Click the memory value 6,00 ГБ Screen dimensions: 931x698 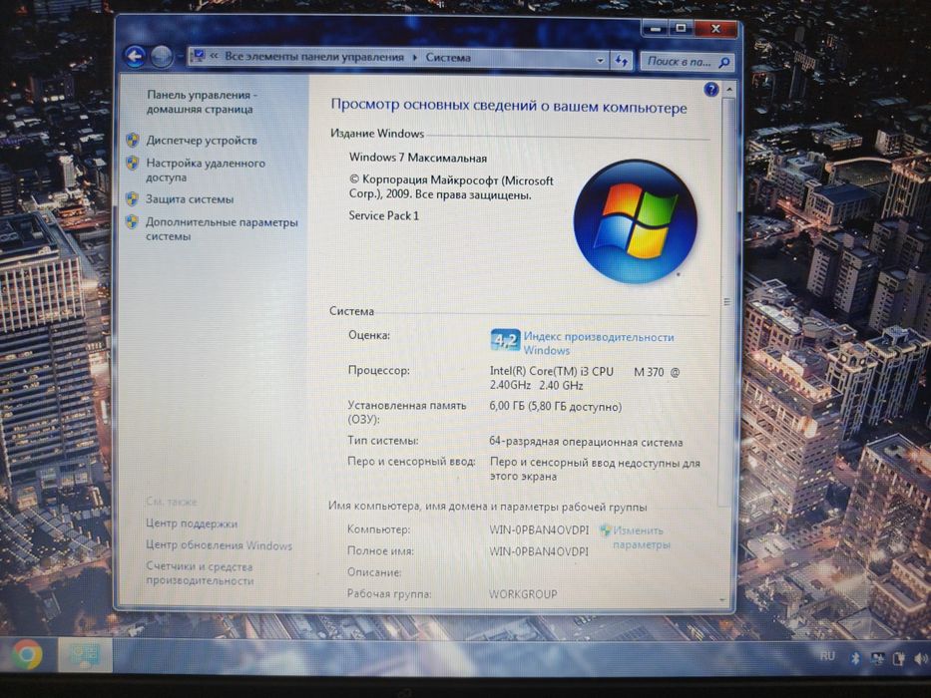(x=555, y=407)
